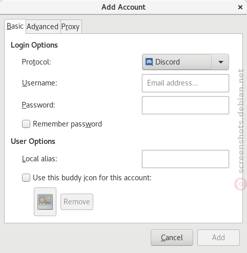Click the Discord logo in the protocol selector
The width and height of the screenshot is (247, 253).
click(149, 62)
